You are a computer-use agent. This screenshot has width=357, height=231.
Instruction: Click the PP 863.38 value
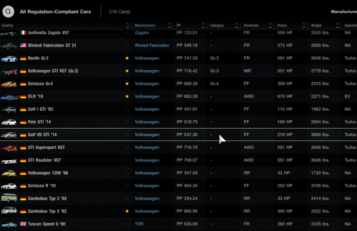[187, 96]
